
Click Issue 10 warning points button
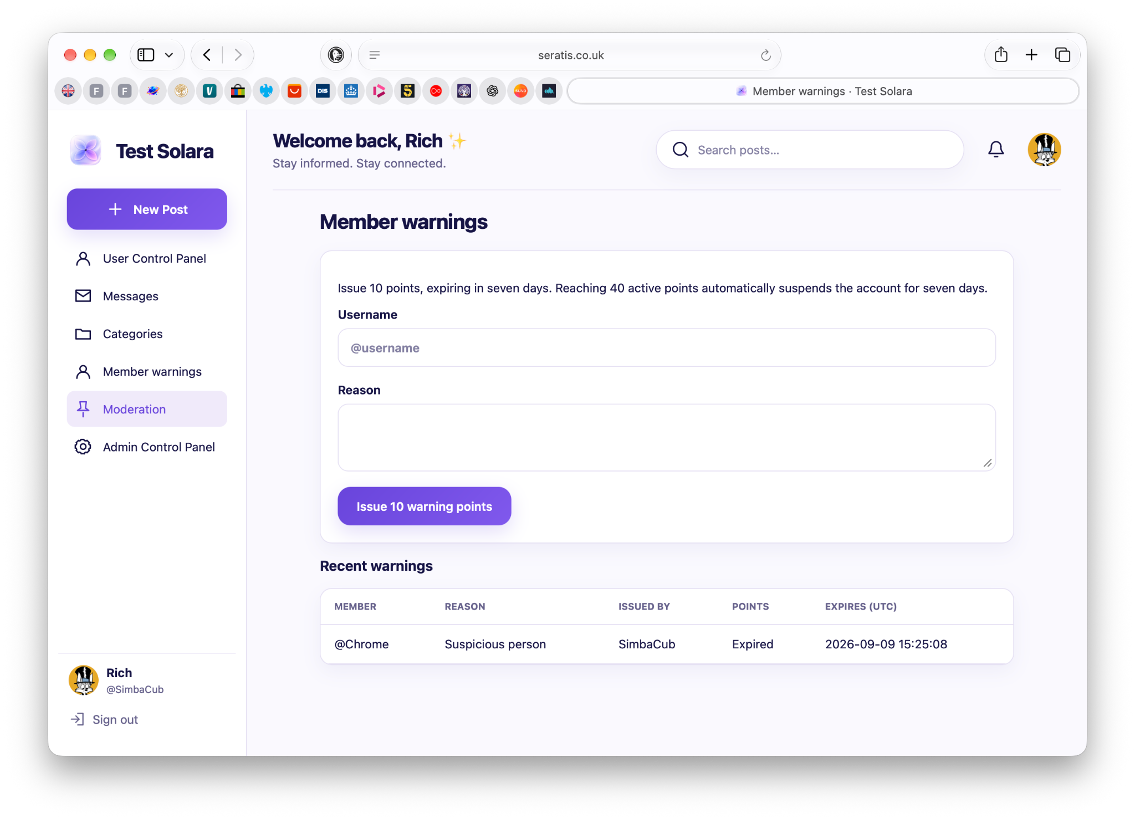tap(424, 506)
